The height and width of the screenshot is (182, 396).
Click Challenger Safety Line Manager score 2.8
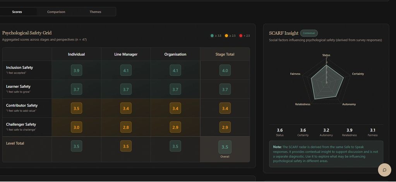point(126,127)
